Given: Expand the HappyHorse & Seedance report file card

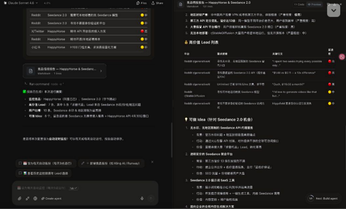Looking at the screenshot, I should (x=65, y=71).
